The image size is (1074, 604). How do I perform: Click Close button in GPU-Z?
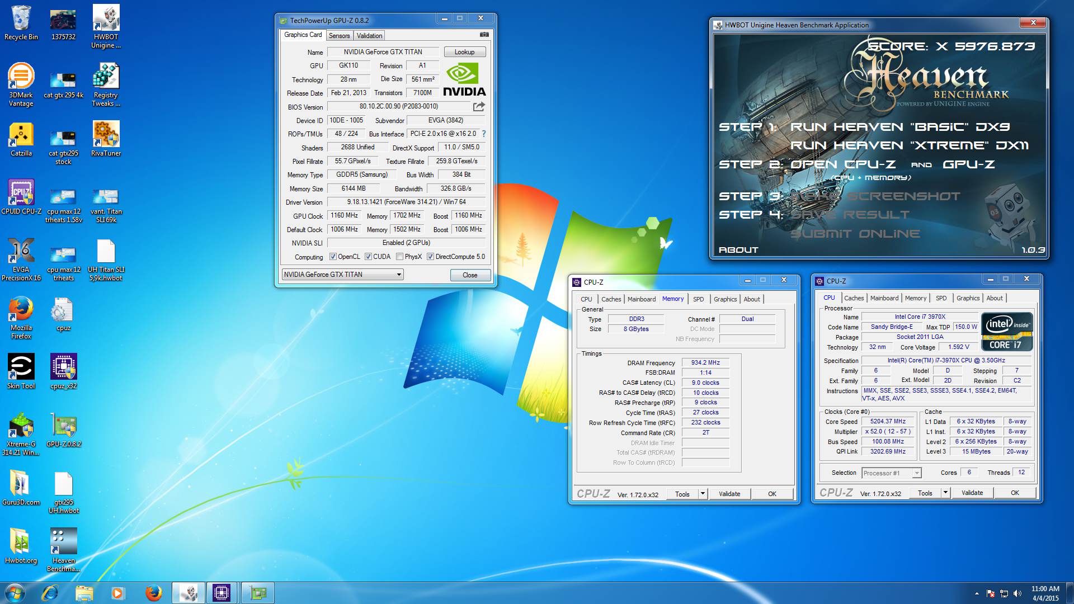470,275
